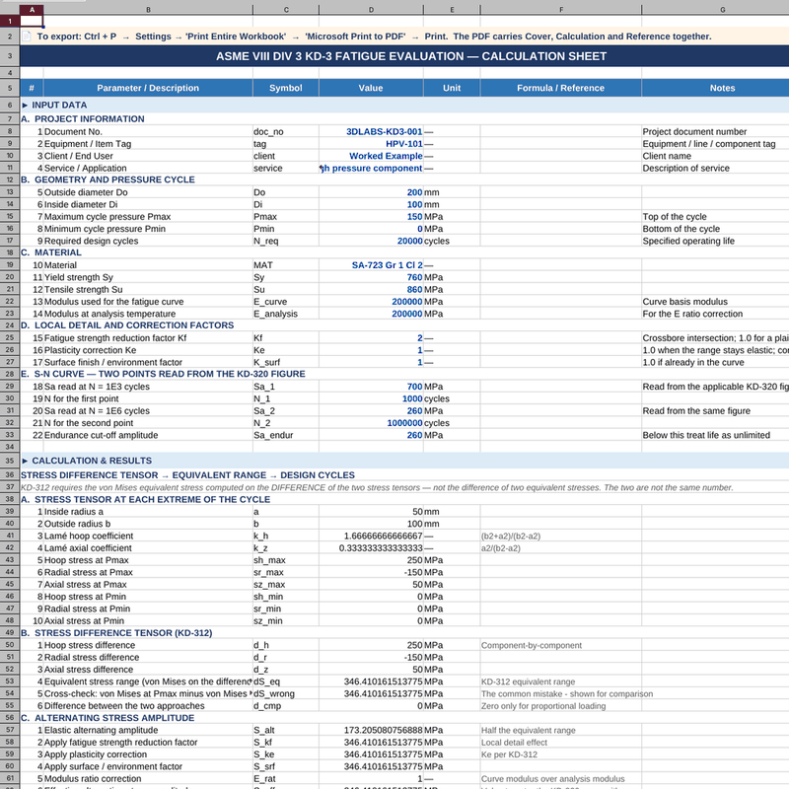The width and height of the screenshot is (789, 789).
Task: Select the service value 'pressure component' cell
Action: pos(371,168)
